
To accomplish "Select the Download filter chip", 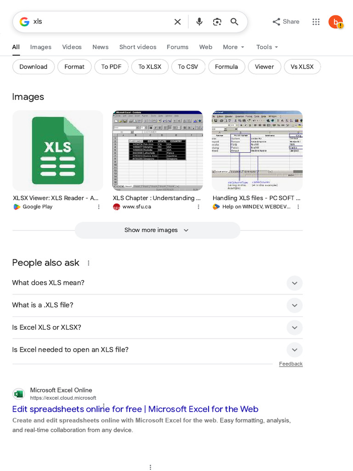I will click(33, 67).
